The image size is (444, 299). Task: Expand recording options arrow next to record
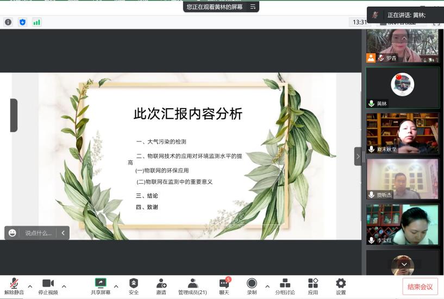(267, 286)
